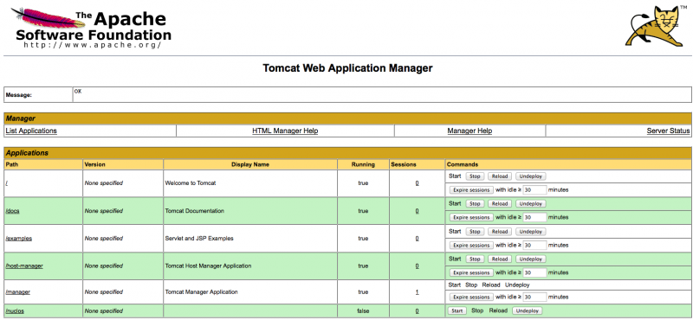Reload the Servlet and JSP Examples app
The height and width of the screenshot is (320, 693).
(x=500, y=232)
